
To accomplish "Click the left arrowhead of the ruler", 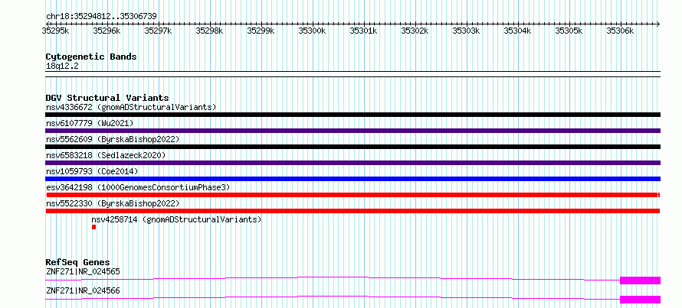I will pos(48,24).
